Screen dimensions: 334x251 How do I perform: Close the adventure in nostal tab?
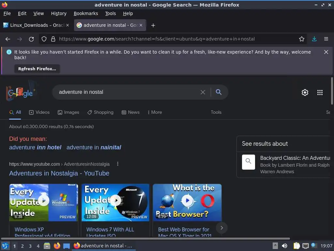141,25
